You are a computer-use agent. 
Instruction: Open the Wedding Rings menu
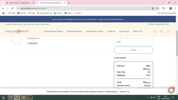coord(74,31)
